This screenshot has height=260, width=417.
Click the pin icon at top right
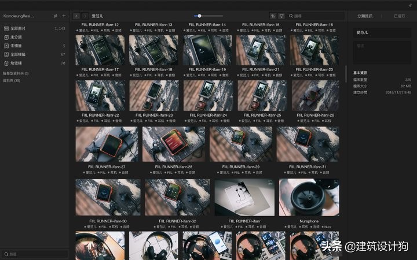(x=410, y=5)
